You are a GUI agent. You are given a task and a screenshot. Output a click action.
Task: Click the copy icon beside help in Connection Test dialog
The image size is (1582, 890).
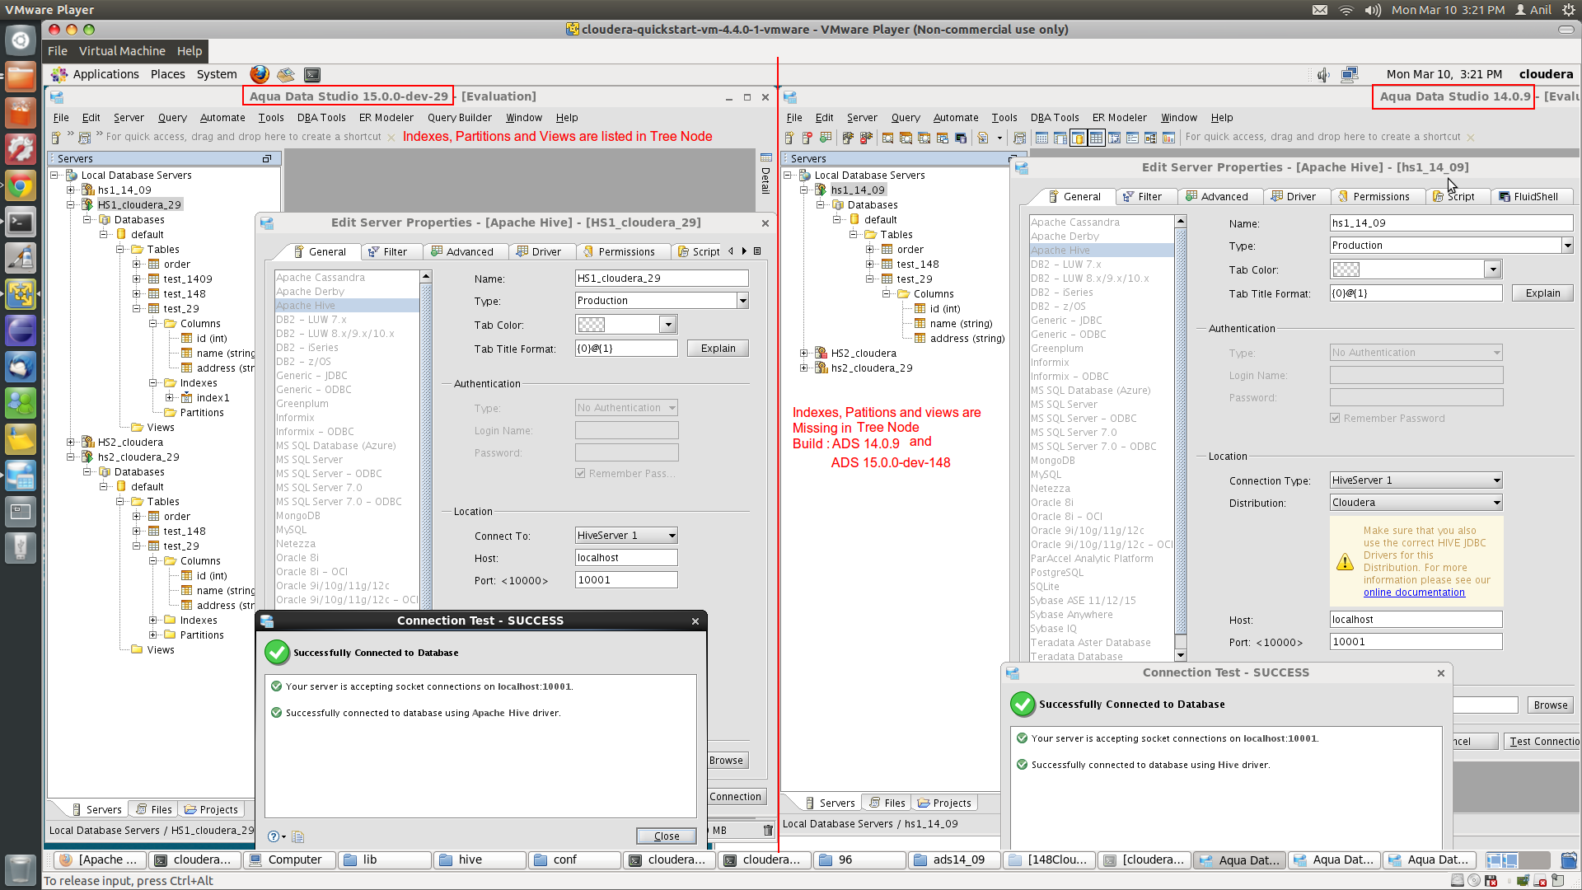click(298, 836)
